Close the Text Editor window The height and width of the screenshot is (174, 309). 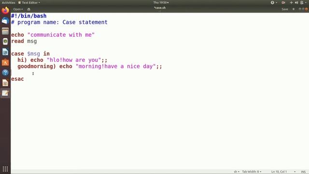click(306, 9)
